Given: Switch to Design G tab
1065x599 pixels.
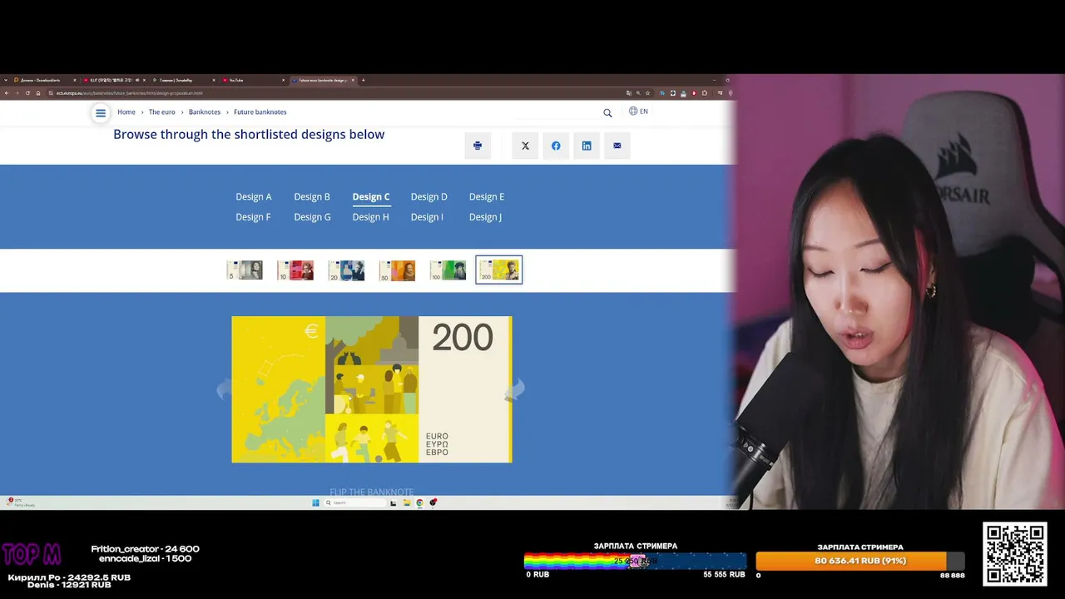Looking at the screenshot, I should pos(312,217).
